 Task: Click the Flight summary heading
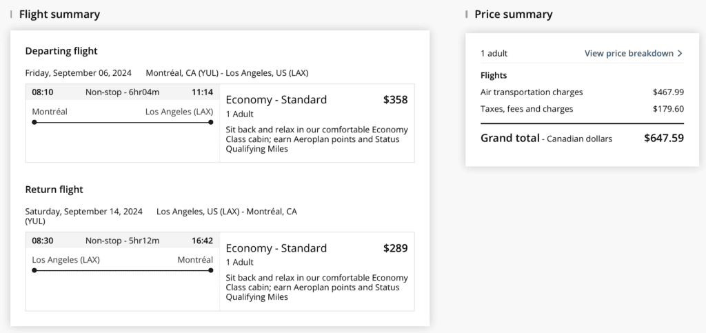pos(59,14)
